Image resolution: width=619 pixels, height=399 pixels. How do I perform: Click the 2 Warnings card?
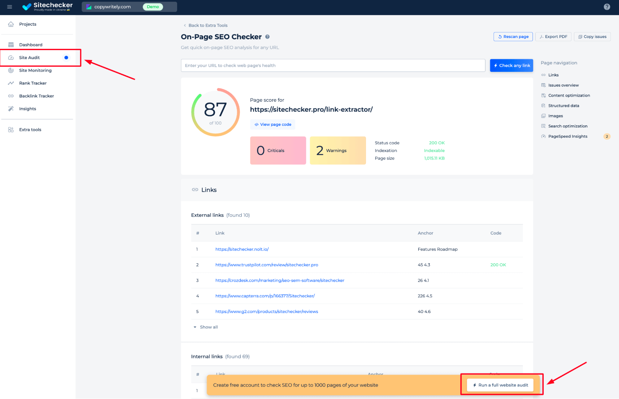(x=338, y=151)
